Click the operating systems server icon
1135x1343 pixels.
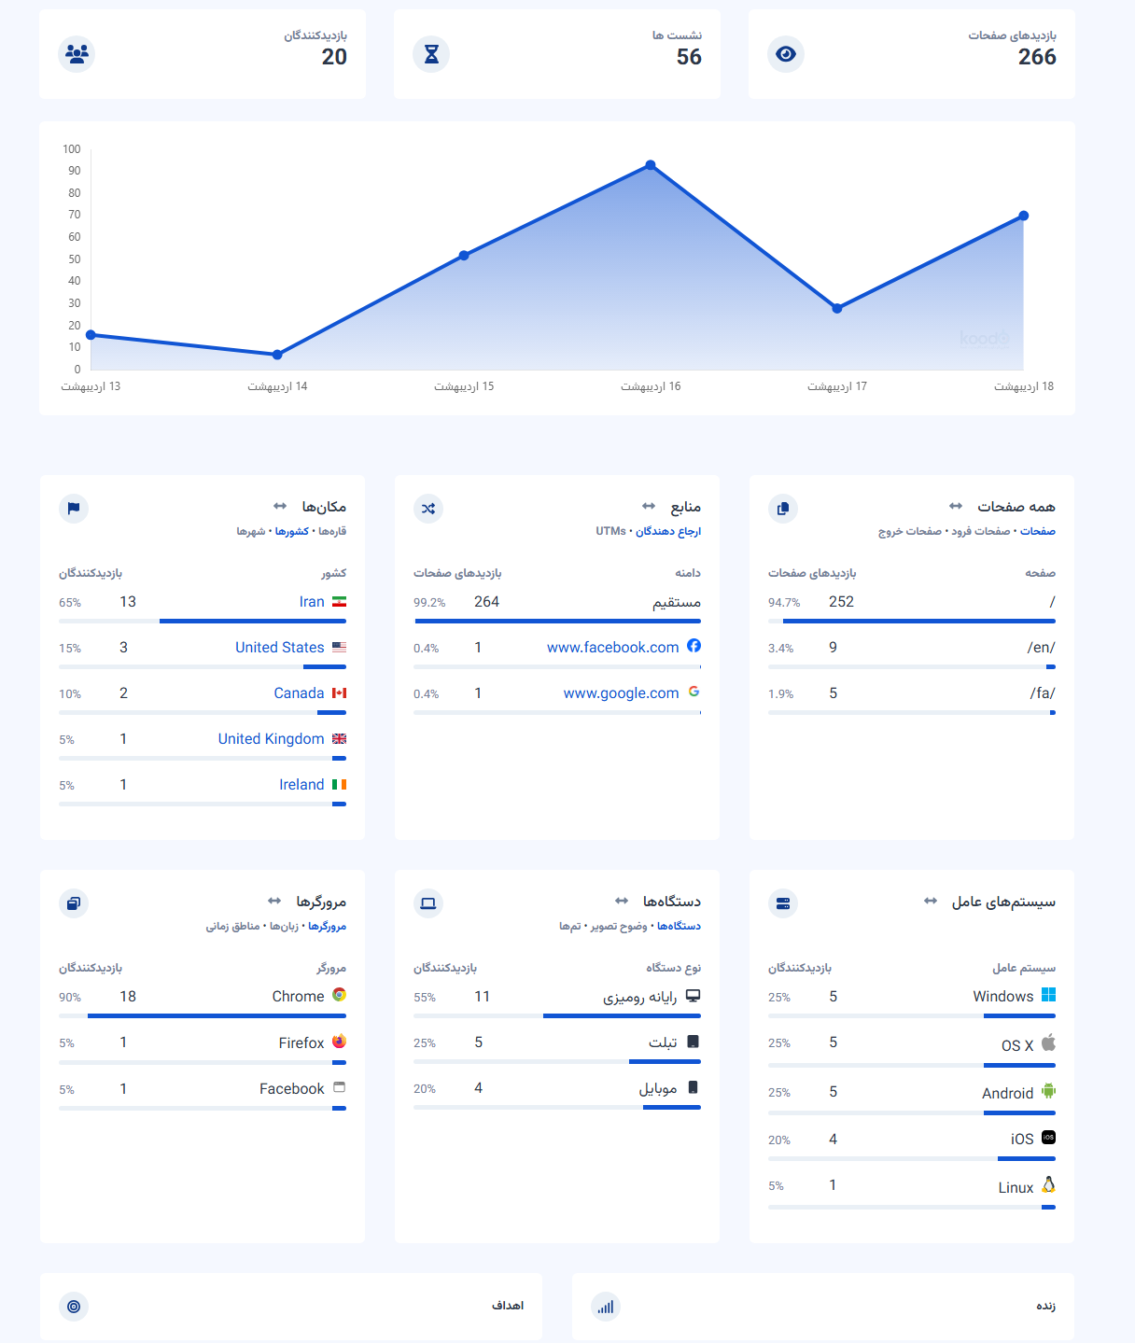[x=783, y=903]
